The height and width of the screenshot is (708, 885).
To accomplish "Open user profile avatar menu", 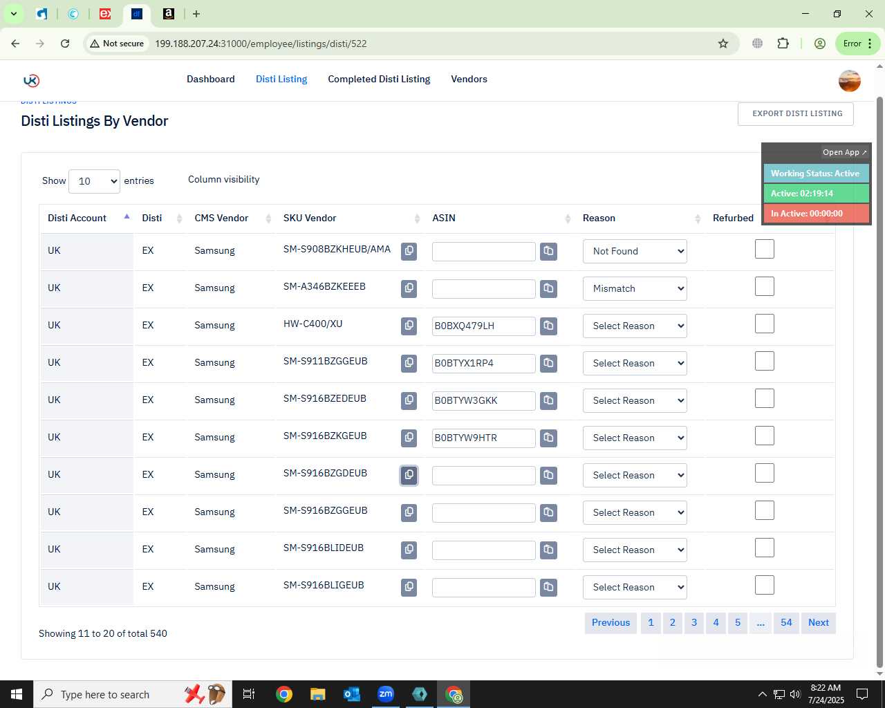I will 849,81.
